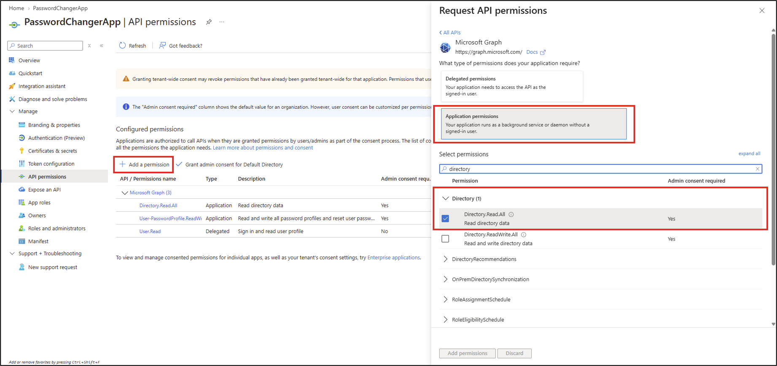The image size is (777, 366).
Task: Click the Roles and administrators icon
Action: click(22, 228)
